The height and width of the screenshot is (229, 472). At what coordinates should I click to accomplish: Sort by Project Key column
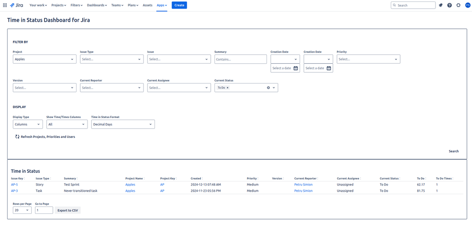[x=168, y=178]
